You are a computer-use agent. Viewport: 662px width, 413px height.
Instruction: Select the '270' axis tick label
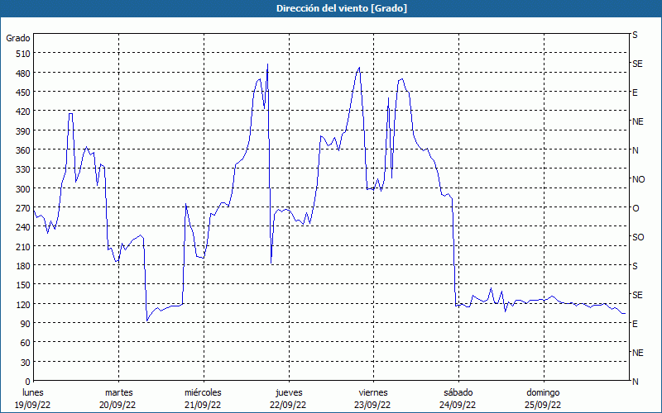23,208
